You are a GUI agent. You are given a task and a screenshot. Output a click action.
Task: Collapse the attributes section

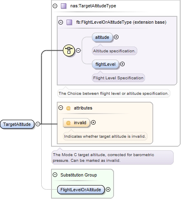pos(60,108)
